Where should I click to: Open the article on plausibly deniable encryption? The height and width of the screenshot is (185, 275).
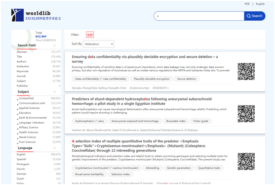(145, 59)
